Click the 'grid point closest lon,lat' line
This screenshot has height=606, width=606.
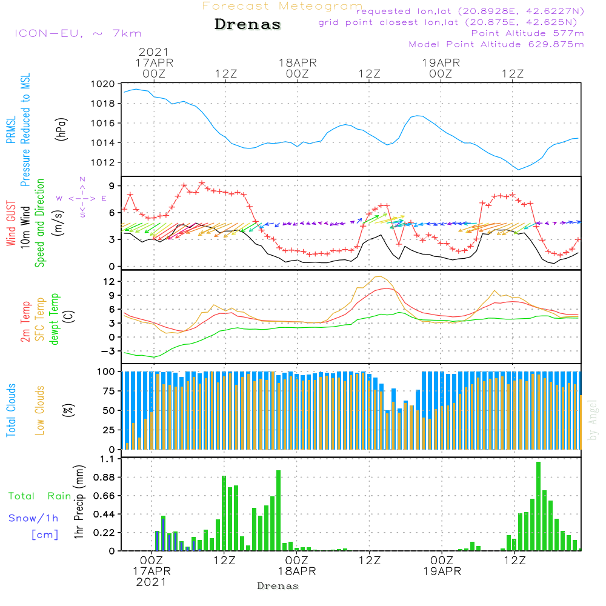coord(448,22)
